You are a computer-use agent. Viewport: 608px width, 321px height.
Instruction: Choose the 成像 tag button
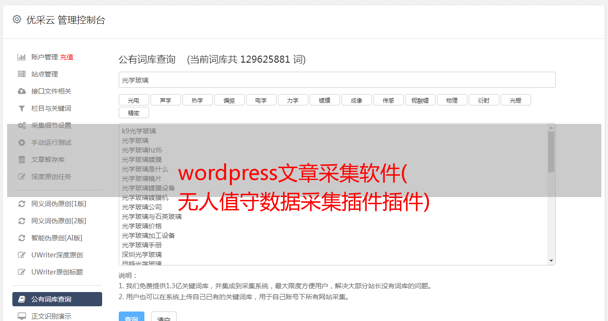(x=356, y=100)
